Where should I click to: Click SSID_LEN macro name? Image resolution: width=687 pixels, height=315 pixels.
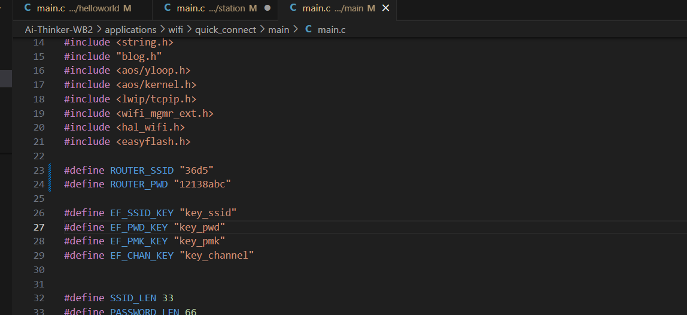click(x=133, y=298)
